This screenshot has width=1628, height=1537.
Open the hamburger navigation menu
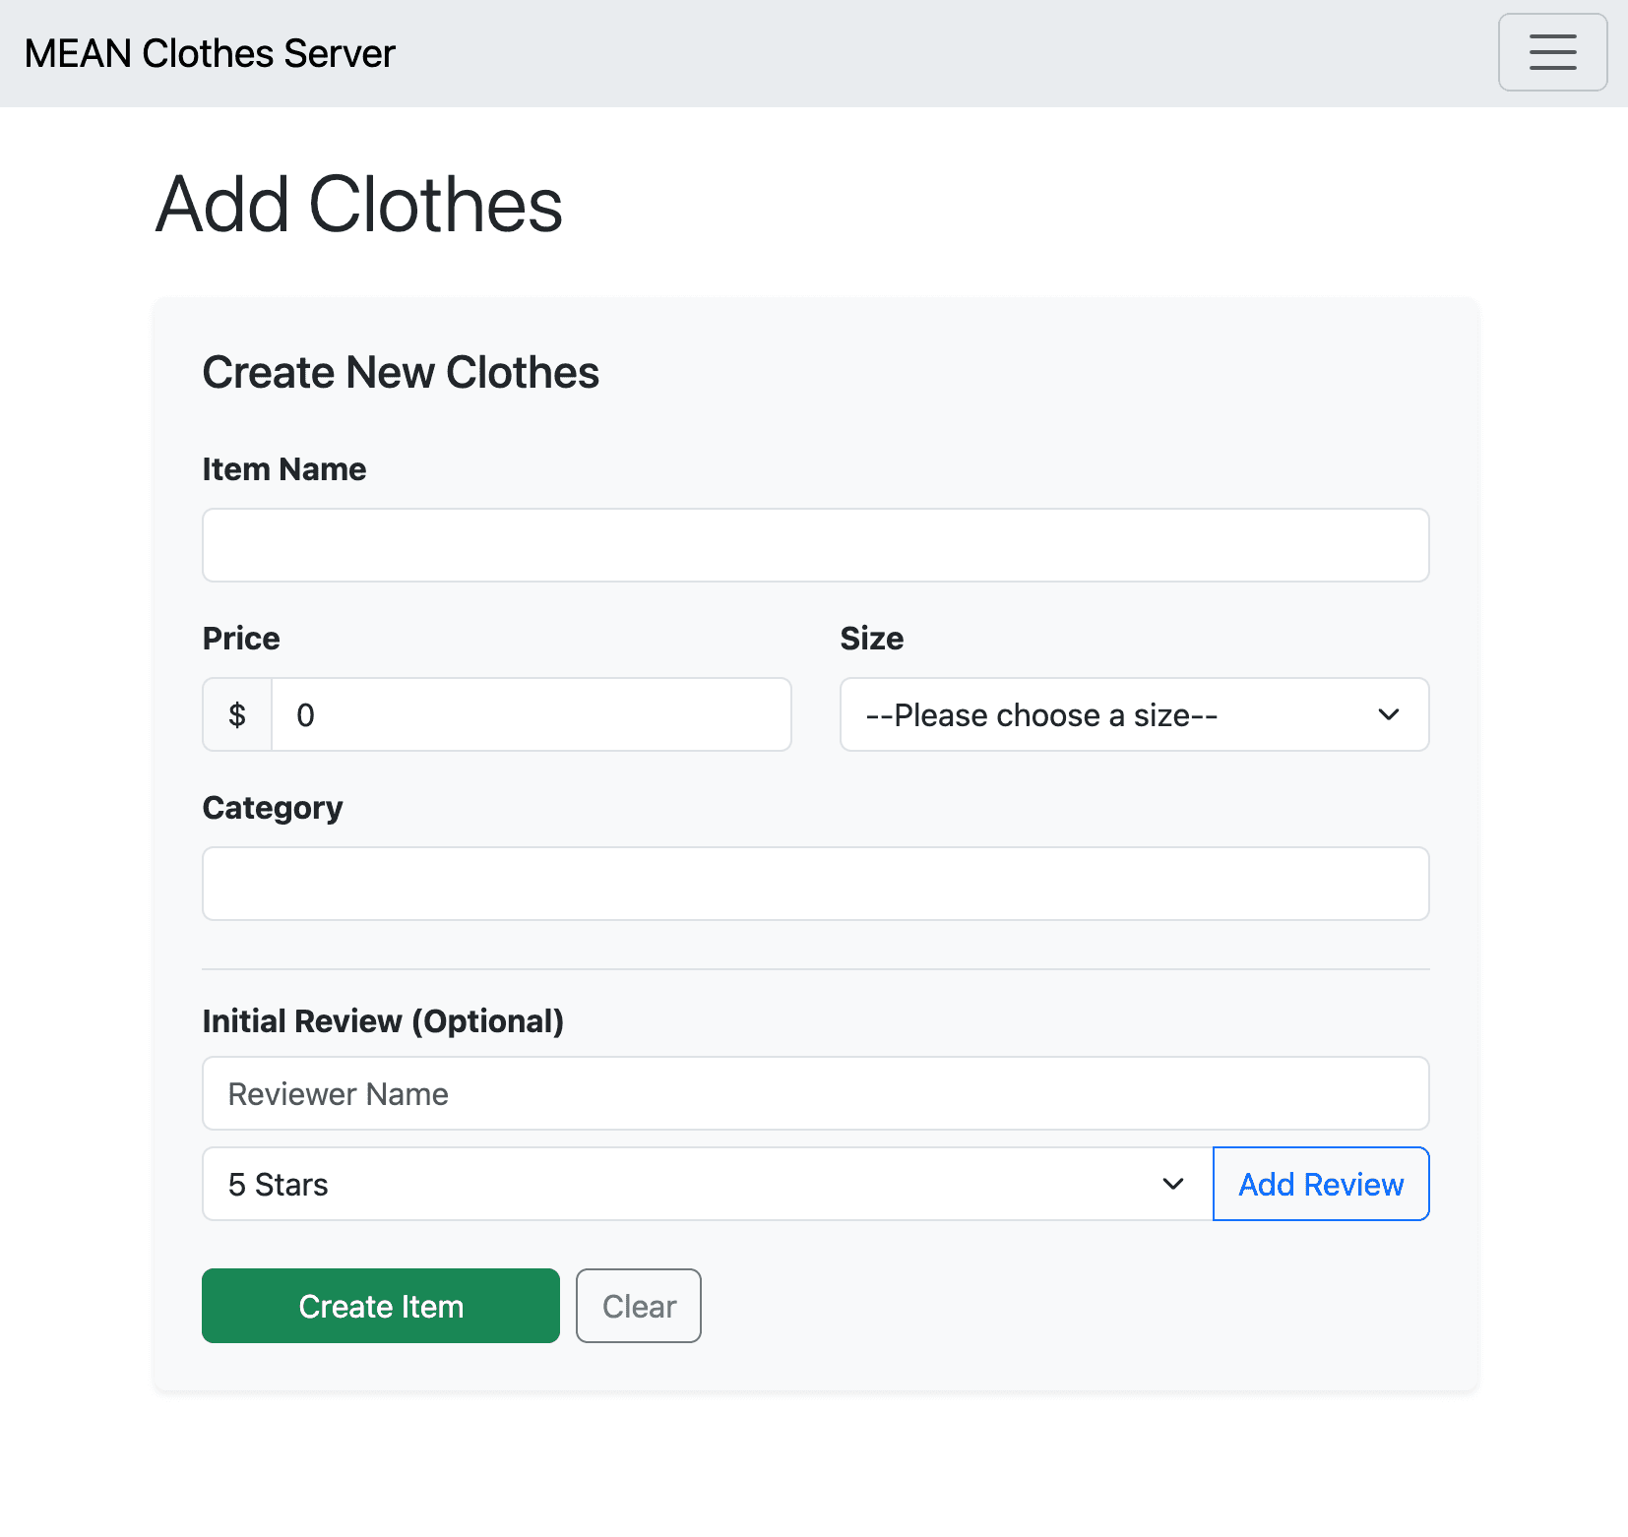point(1552,52)
